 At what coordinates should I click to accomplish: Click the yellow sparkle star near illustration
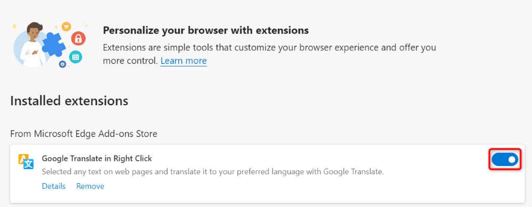click(x=15, y=26)
